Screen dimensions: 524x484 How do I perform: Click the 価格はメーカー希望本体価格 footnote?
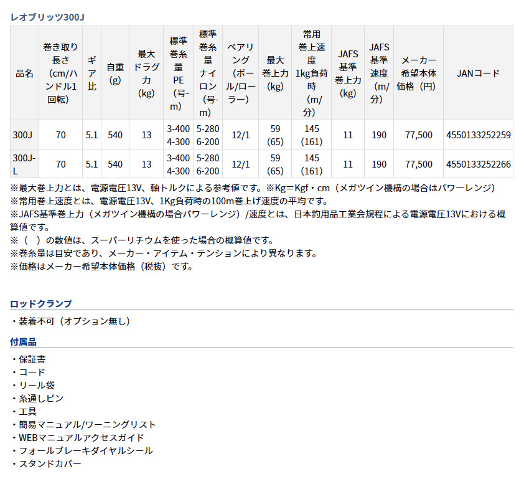coord(102,266)
